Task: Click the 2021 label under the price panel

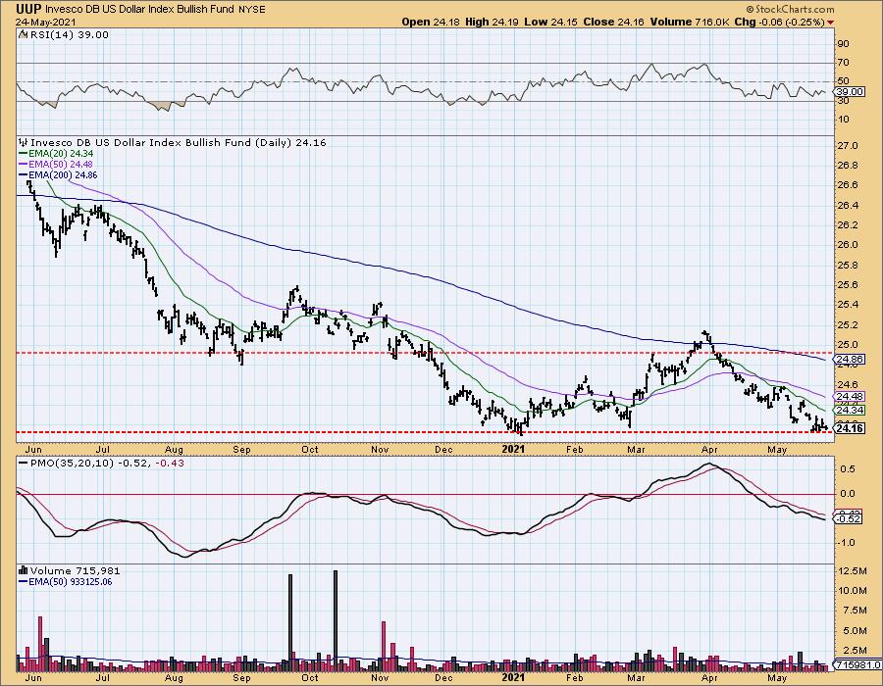Action: click(x=513, y=449)
